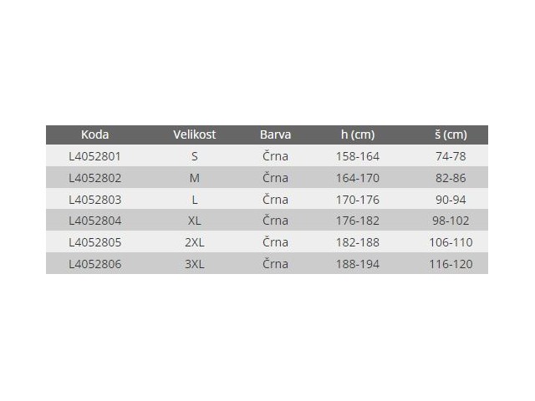This screenshot has height=401, width=535.
Task: Select product code L4052804
Action: click(94, 221)
